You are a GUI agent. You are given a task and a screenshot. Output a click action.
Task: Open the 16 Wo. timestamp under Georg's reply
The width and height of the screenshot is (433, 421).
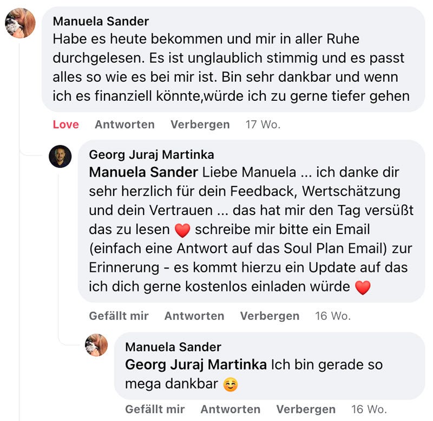[332, 316]
